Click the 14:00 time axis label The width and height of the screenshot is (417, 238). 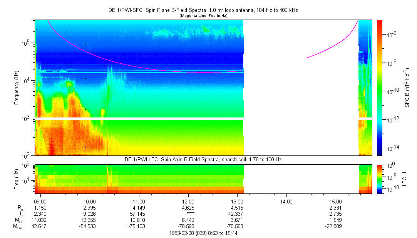coord(286,201)
